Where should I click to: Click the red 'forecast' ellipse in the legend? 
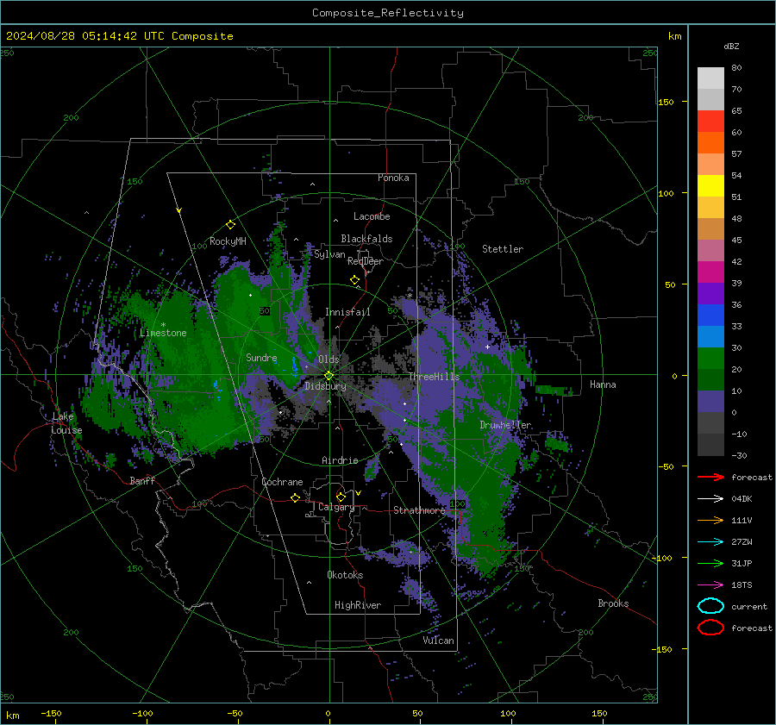tap(710, 628)
